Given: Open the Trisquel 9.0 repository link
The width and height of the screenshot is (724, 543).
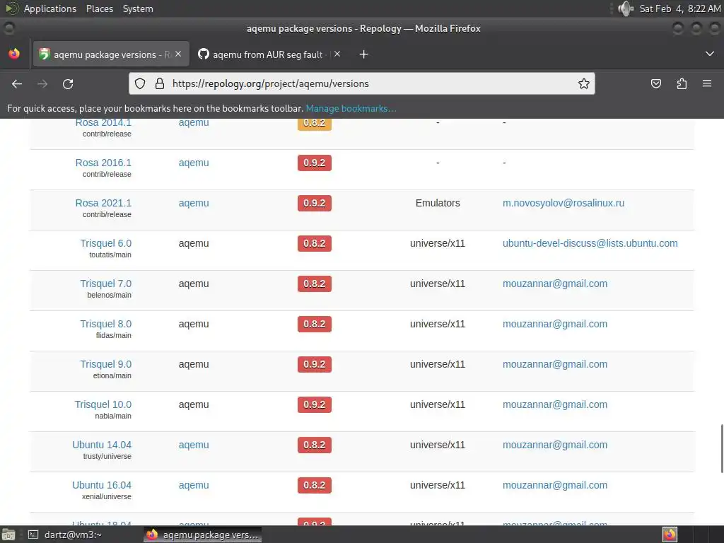Looking at the screenshot, I should 106,364.
